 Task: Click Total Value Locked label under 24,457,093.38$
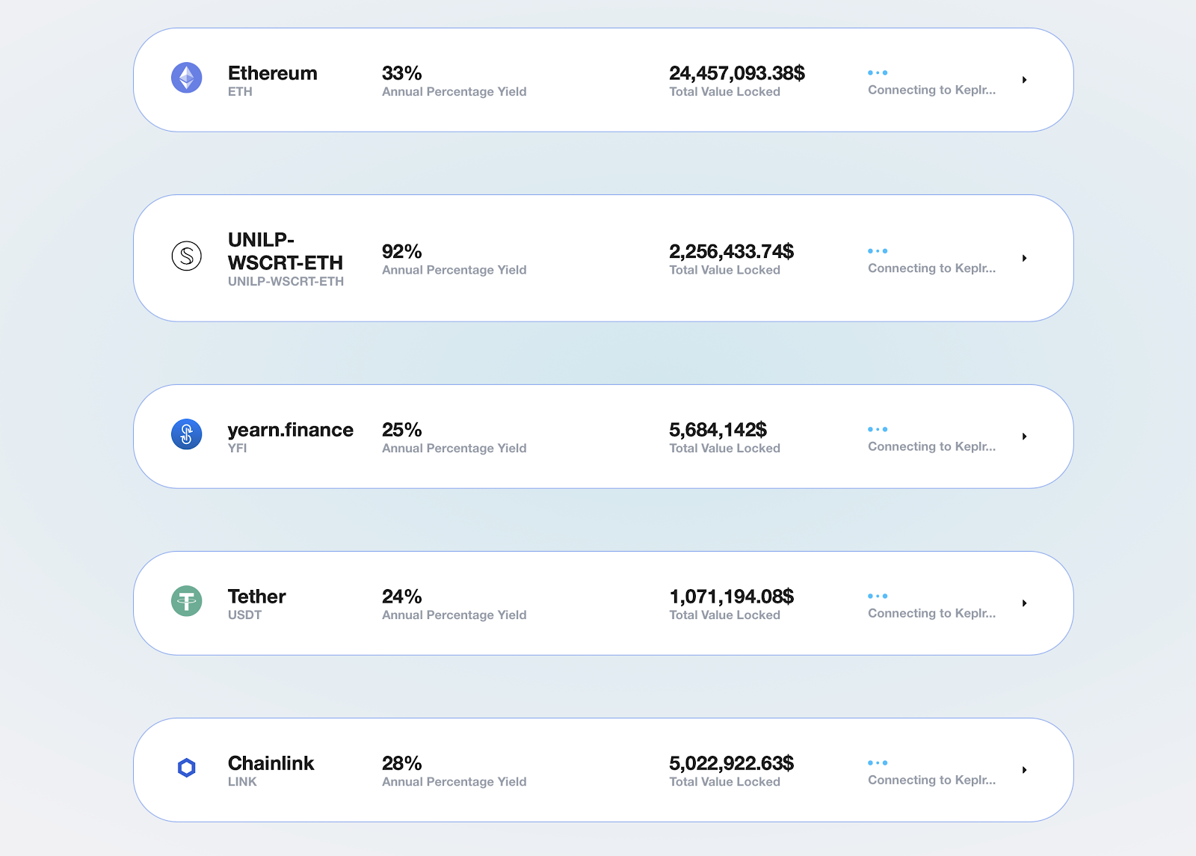point(725,92)
